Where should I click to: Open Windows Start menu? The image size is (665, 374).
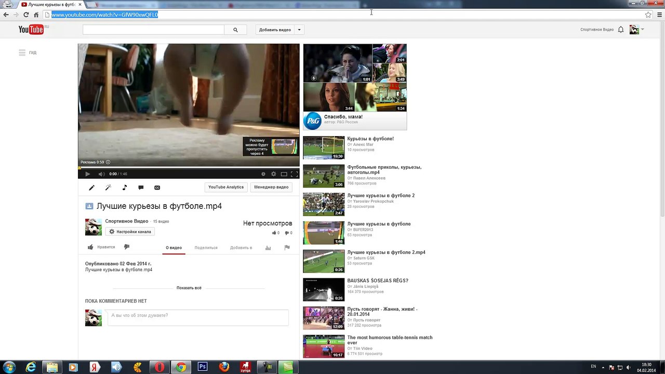(x=9, y=367)
